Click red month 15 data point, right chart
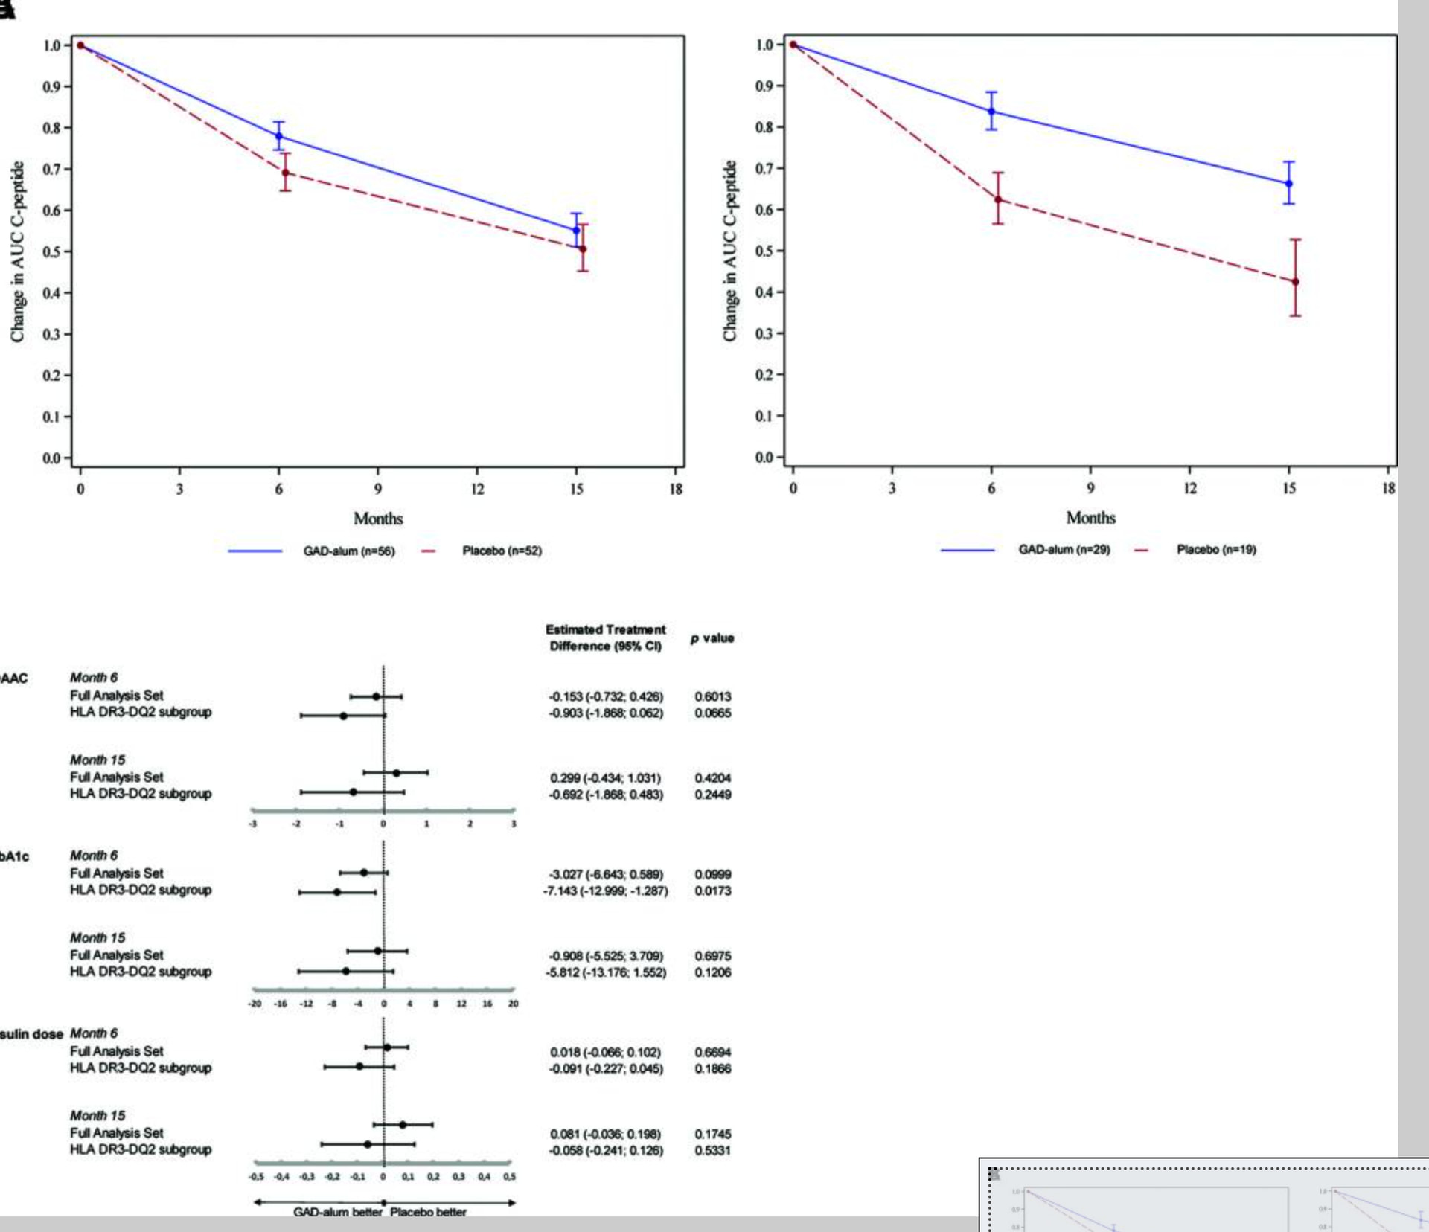 (x=1296, y=282)
